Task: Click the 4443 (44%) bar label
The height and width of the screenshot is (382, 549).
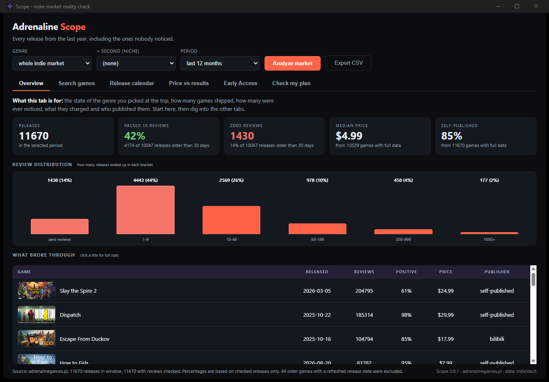Action: click(x=146, y=180)
